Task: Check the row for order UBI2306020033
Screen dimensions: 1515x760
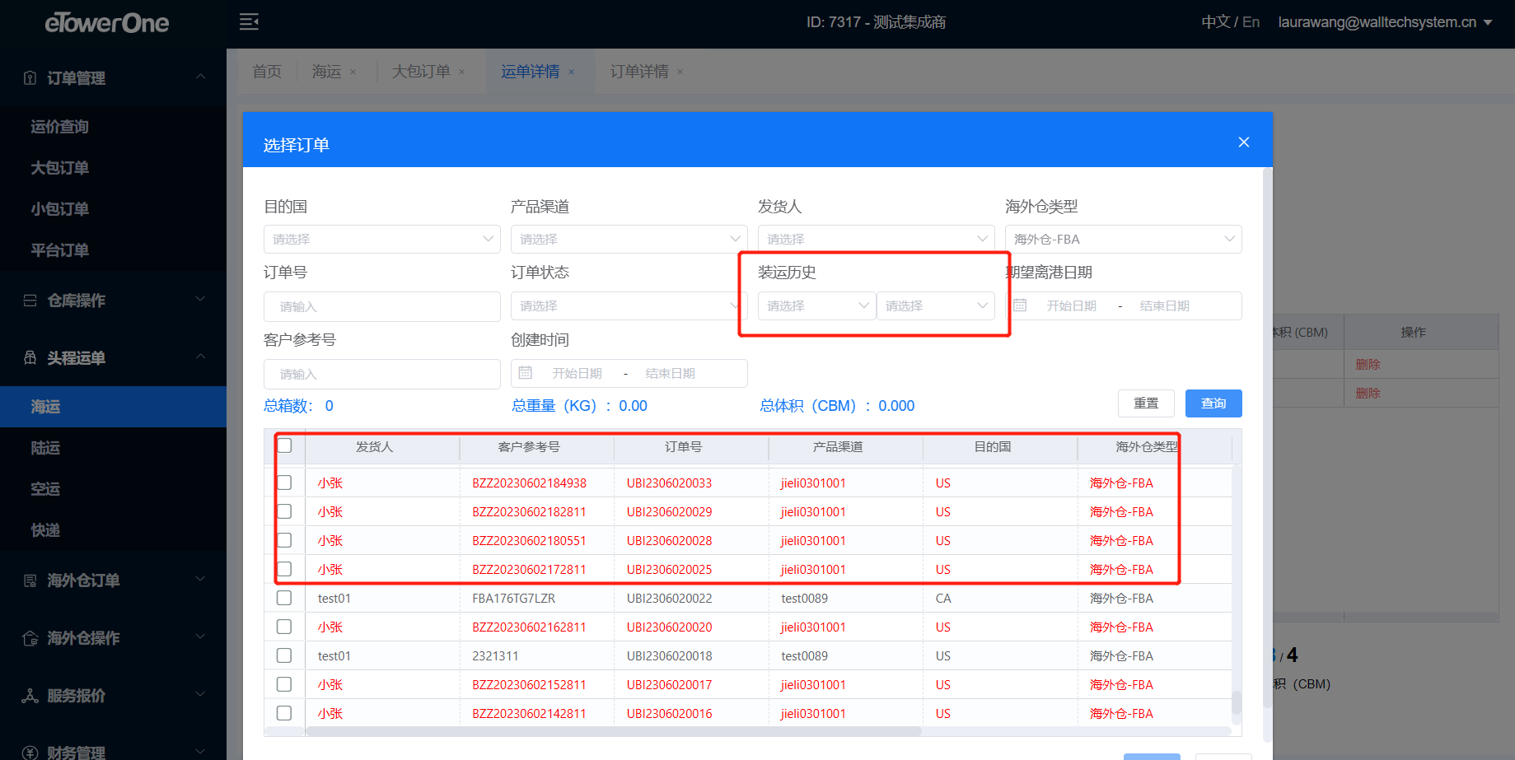Action: click(x=284, y=483)
